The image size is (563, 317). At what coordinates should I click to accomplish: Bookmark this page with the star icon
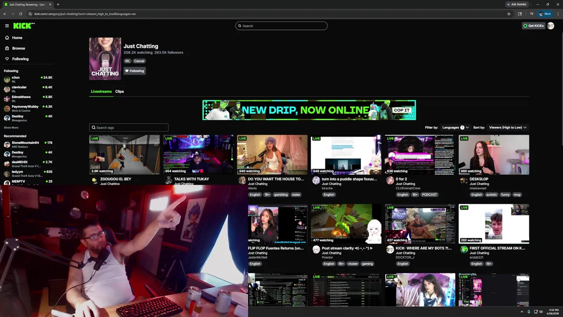coord(509,14)
